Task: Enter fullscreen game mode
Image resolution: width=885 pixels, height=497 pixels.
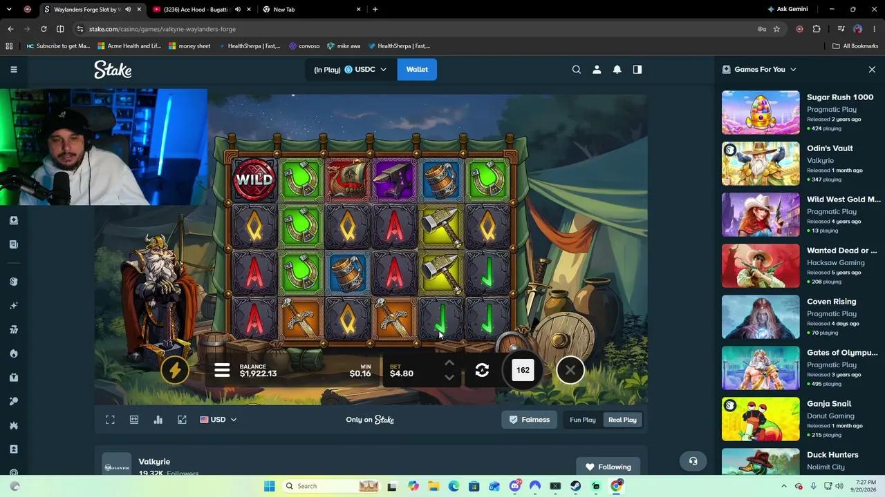Action: pos(110,420)
